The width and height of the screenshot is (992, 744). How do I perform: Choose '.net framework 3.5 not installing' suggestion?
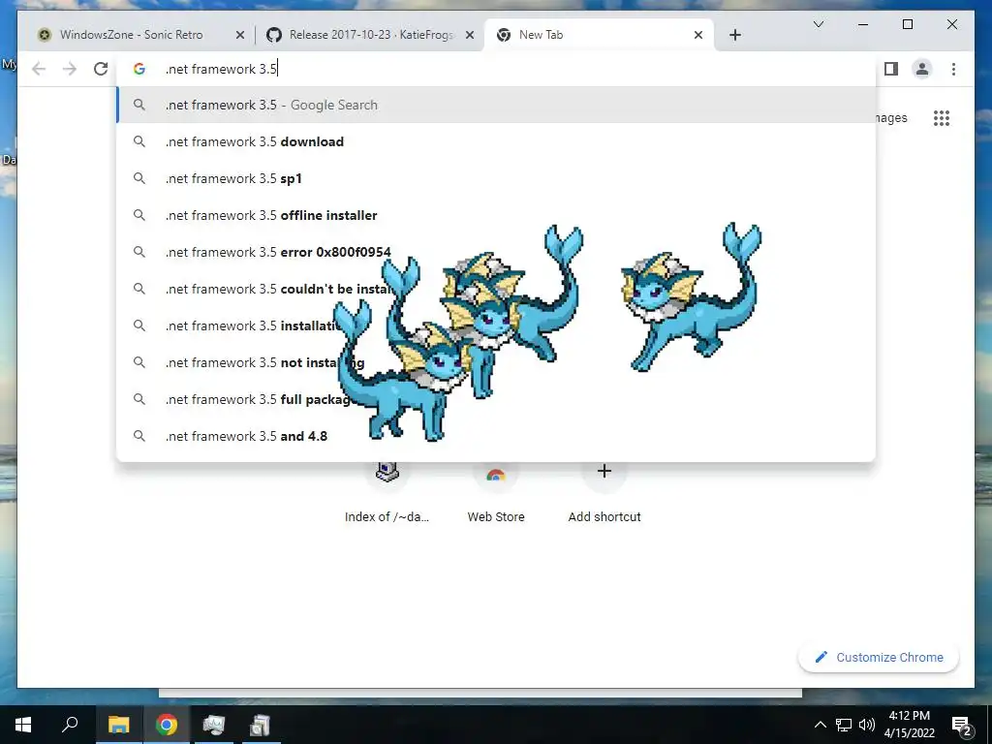pos(497,362)
